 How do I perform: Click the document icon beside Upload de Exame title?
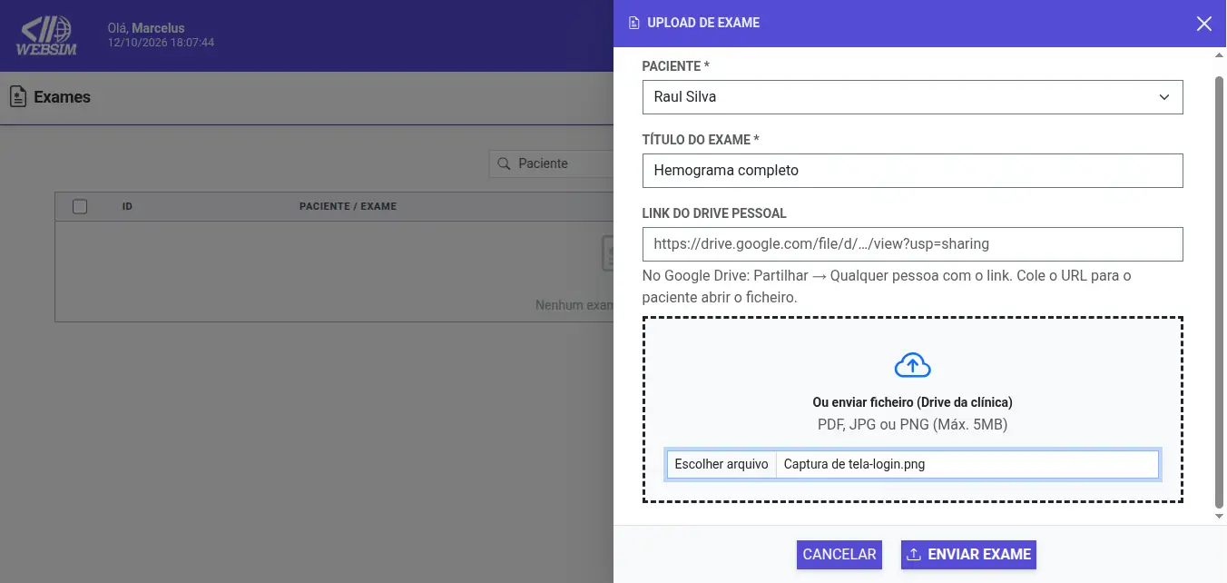[633, 23]
